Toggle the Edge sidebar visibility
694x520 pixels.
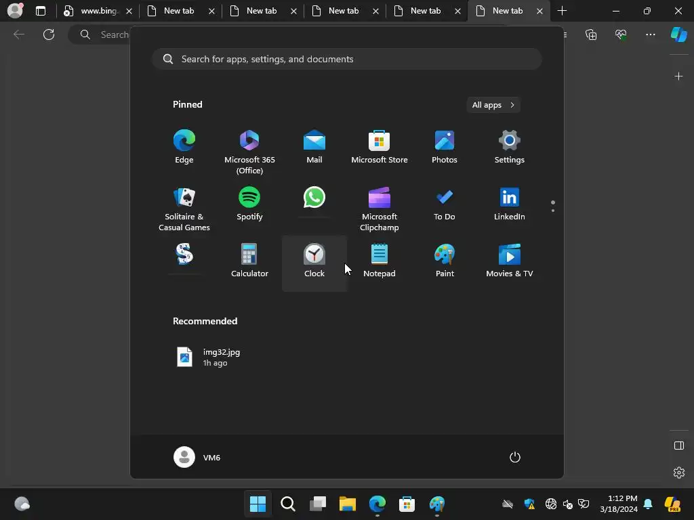click(678, 446)
